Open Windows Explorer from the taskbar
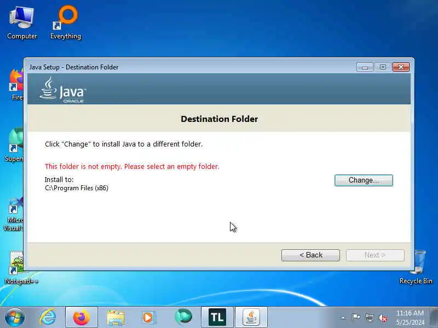 [116, 317]
